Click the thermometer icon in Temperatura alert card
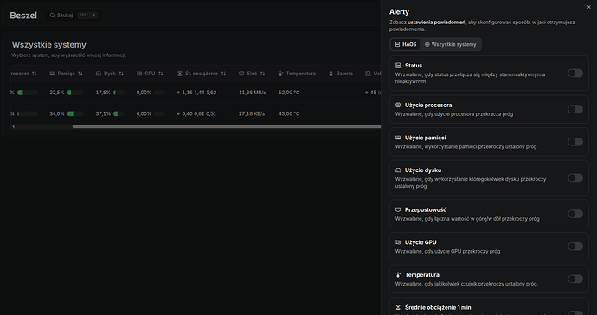The height and width of the screenshot is (315, 597). [398, 274]
